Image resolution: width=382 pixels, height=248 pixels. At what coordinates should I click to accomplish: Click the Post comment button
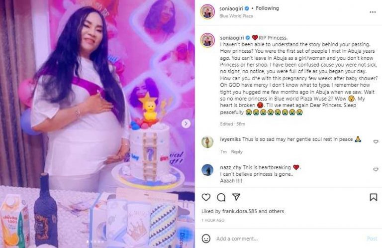coord(372,239)
